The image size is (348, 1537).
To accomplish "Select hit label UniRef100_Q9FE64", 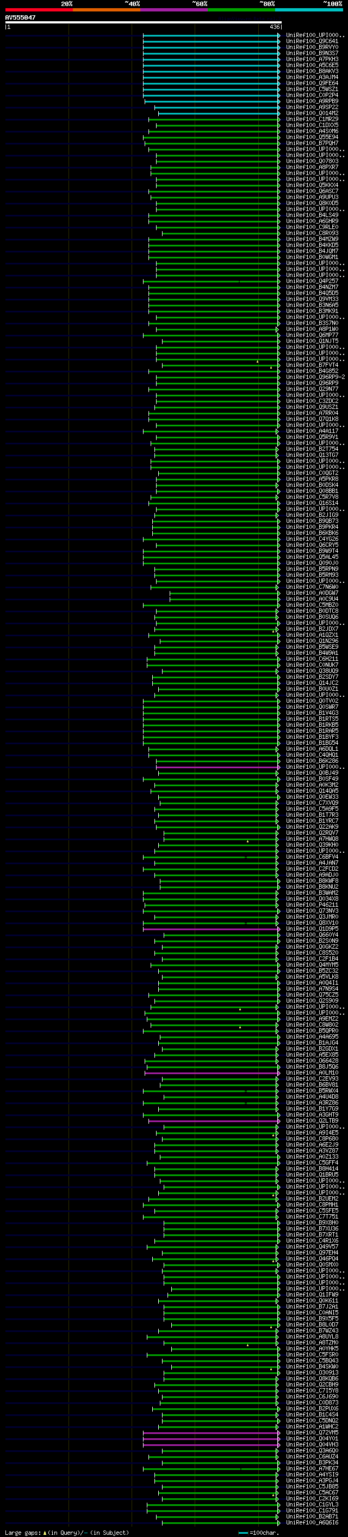I will tap(312, 83).
